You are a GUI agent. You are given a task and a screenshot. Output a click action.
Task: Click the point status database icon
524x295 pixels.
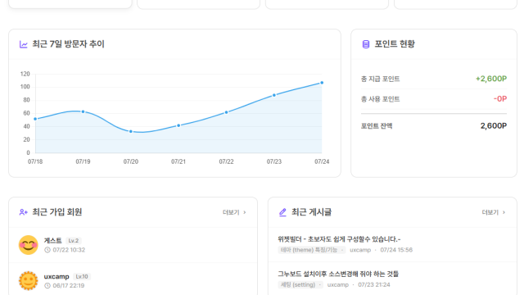click(366, 44)
